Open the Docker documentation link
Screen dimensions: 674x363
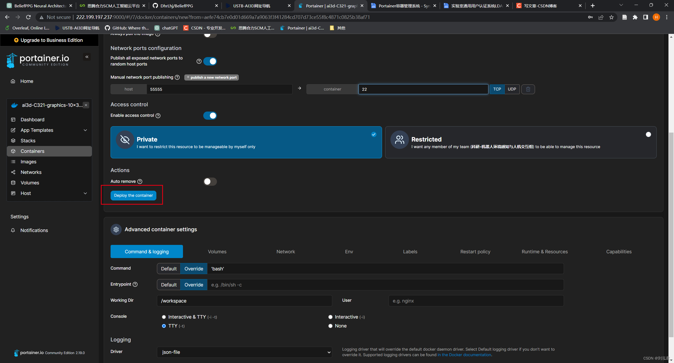[464, 355]
